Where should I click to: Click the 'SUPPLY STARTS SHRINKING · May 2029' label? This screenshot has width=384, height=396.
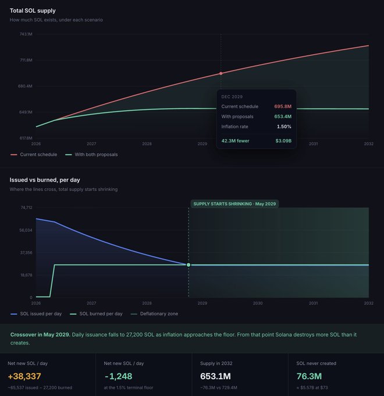click(x=234, y=204)
